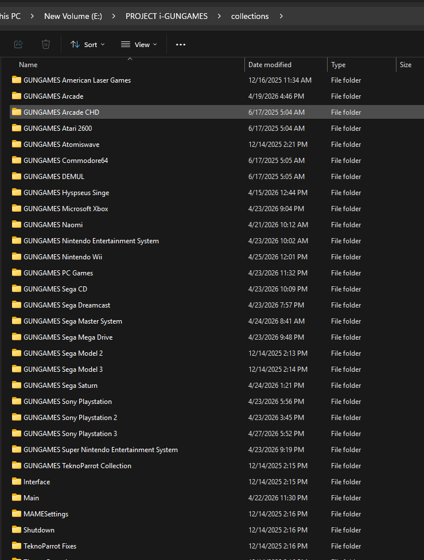The width and height of the screenshot is (424, 560).
Task: Click date 4/24/2026 8:41 AM cell
Action: pyautogui.click(x=277, y=321)
